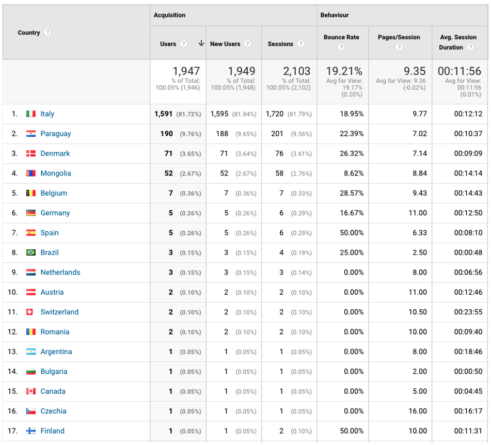
Task: Click help icon beside Avg. Session Duration
Action: click(x=470, y=47)
